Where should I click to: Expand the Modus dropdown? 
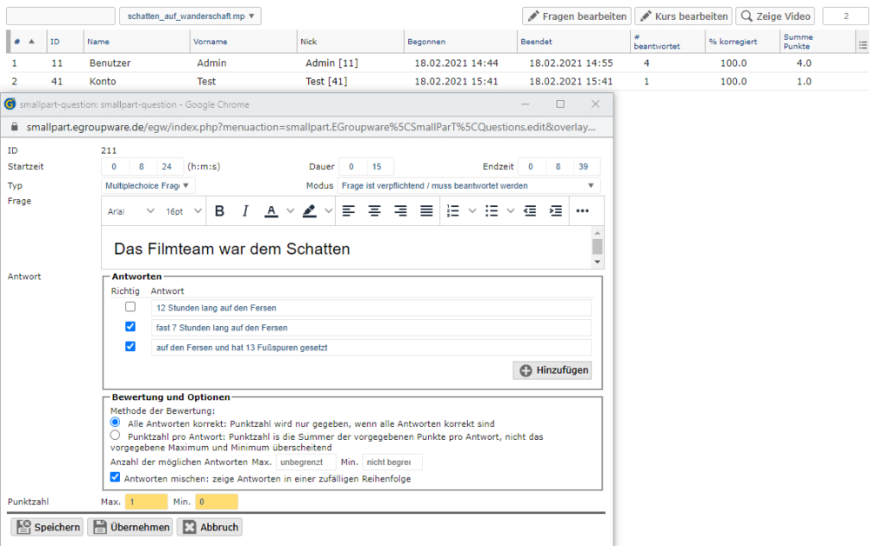coord(469,185)
